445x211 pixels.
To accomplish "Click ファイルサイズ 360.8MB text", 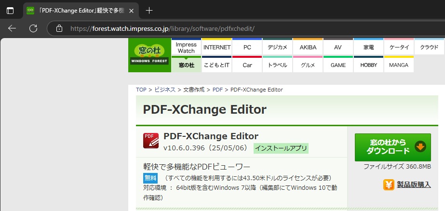I will pos(397,167).
